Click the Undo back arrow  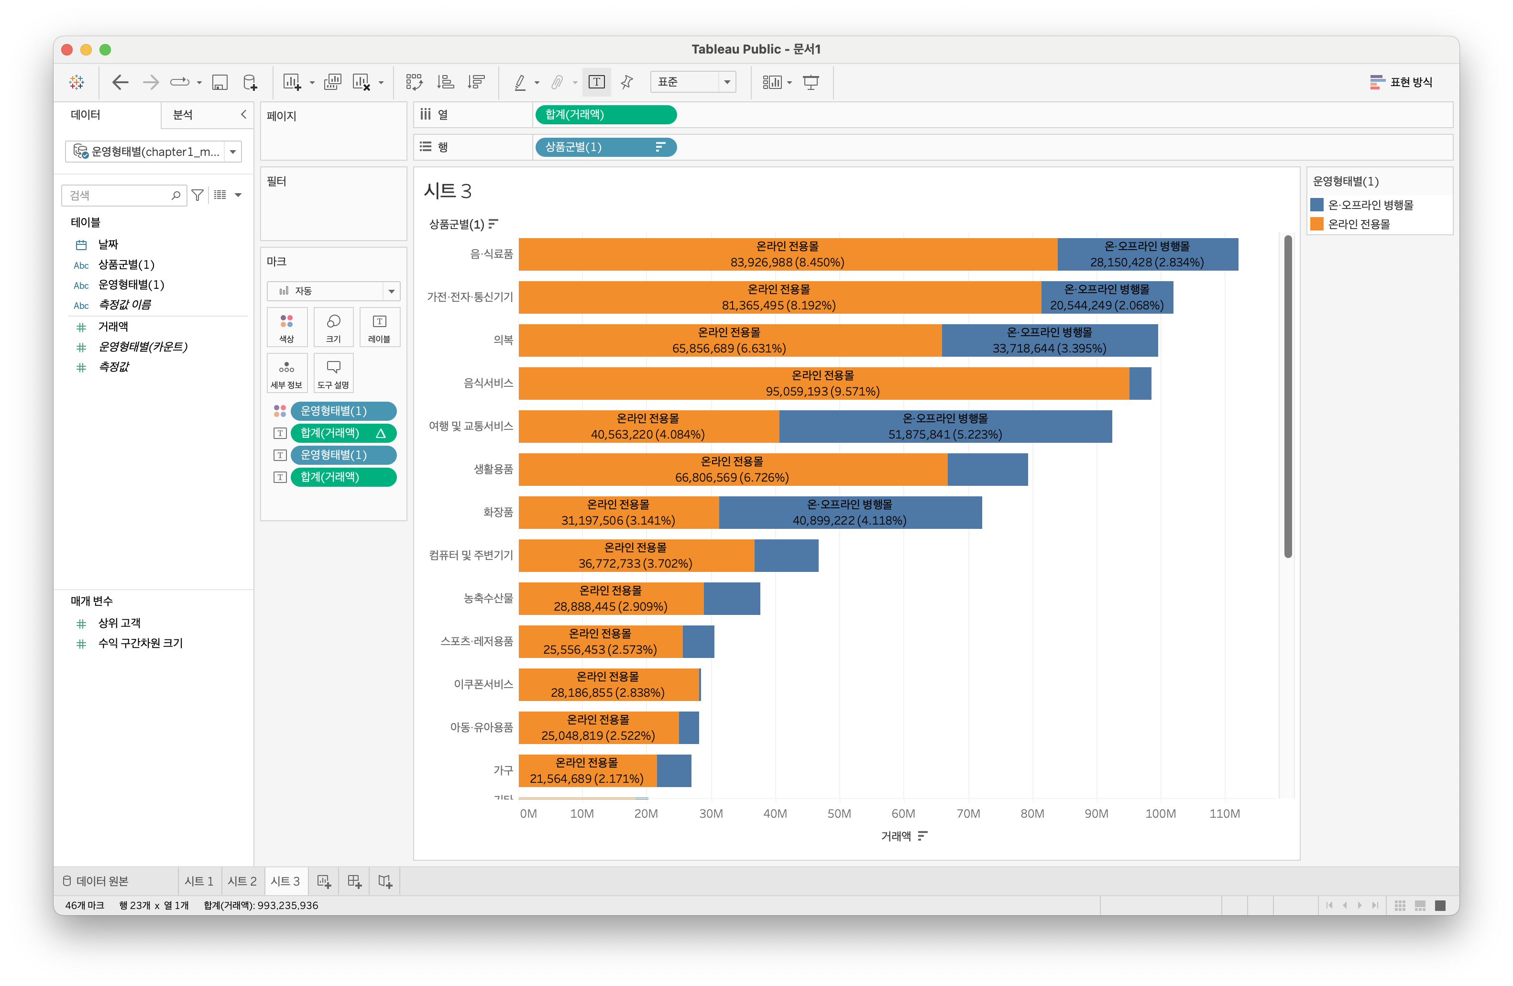click(120, 82)
